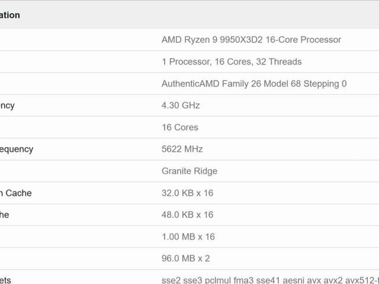
Task: Click the 'n Cache' row label
Action: coord(16,193)
